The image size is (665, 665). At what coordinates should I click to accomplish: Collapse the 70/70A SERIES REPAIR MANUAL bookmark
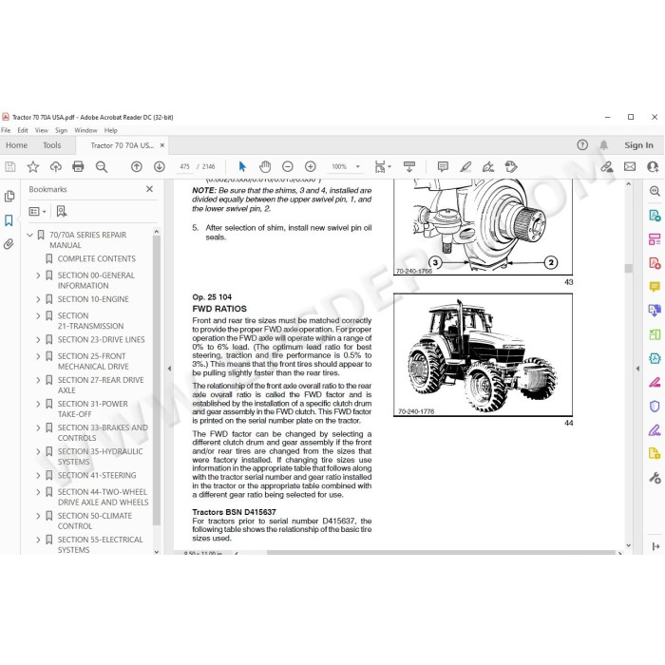pos(29,235)
